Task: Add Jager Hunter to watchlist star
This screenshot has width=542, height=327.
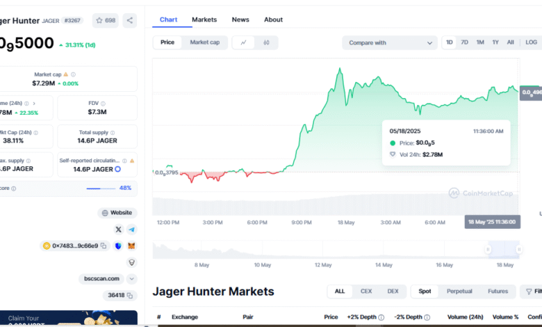Action: click(99, 20)
